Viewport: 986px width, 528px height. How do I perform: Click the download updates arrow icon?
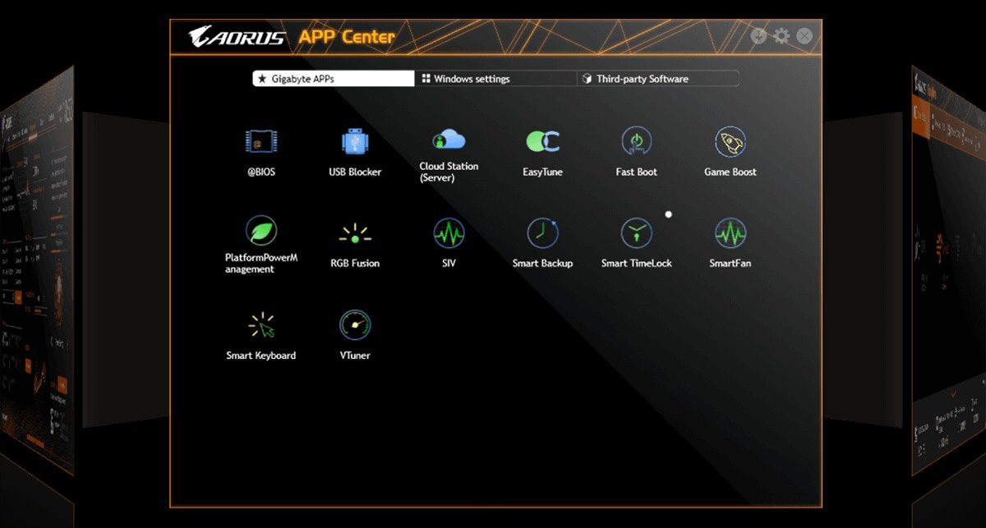coord(758,36)
